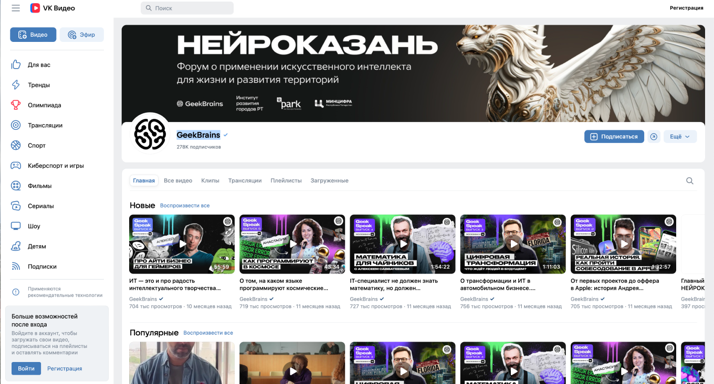Click Воспроизвести все next to Популярные
Viewport: 714px width, 384px height.
click(208, 333)
